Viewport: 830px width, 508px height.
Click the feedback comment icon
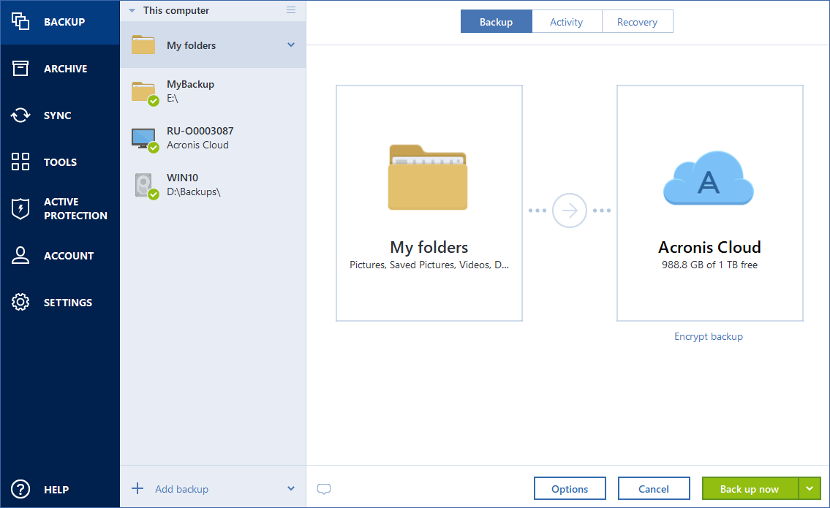click(x=324, y=488)
